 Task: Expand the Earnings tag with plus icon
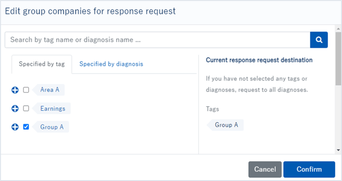[15, 108]
